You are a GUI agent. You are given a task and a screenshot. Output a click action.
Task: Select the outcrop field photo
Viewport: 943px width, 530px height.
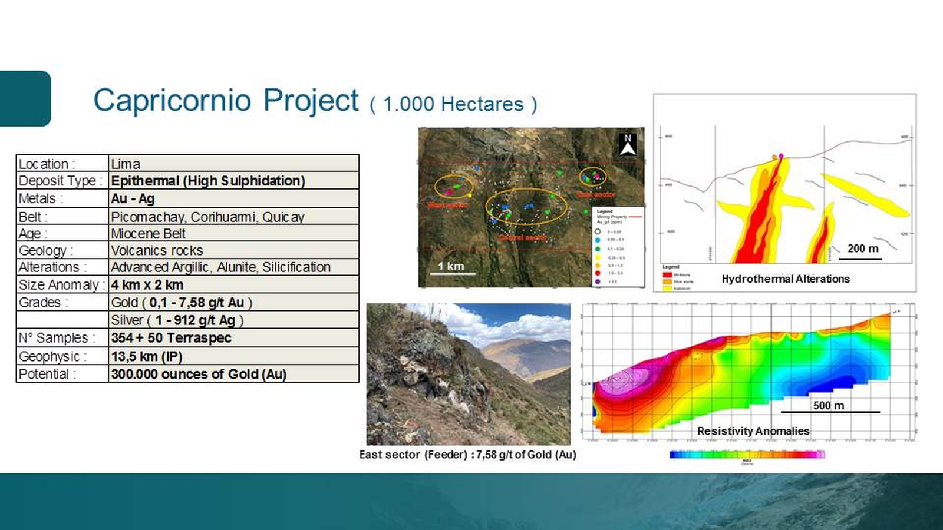[x=468, y=374]
